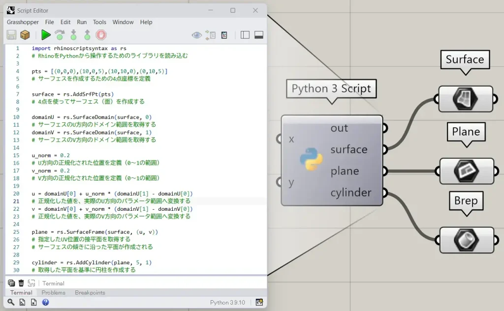Click the Plane parameter hexagon icon

pyautogui.click(x=467, y=171)
